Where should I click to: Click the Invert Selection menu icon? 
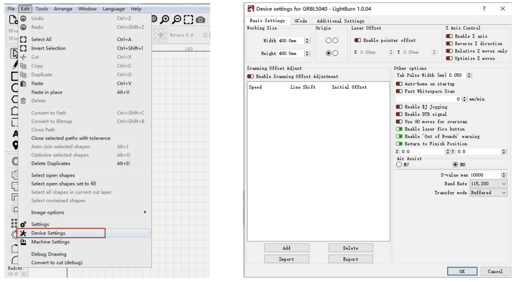point(23,48)
